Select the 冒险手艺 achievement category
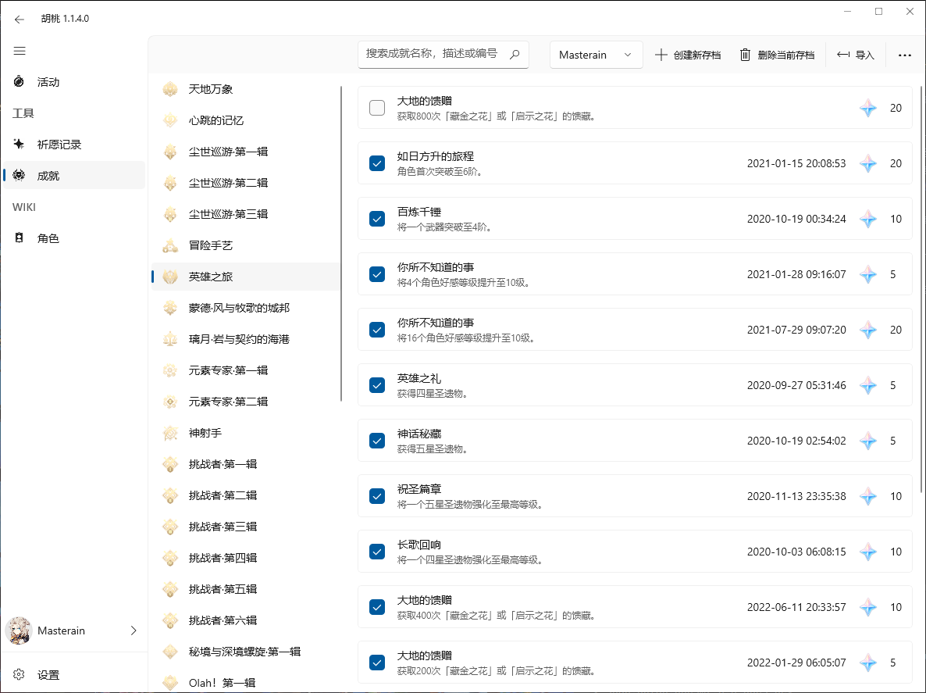 click(x=211, y=245)
